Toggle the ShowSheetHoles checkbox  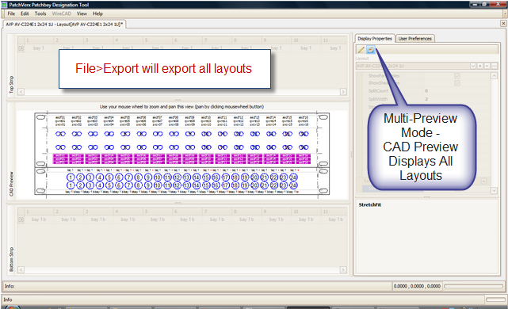[457, 83]
